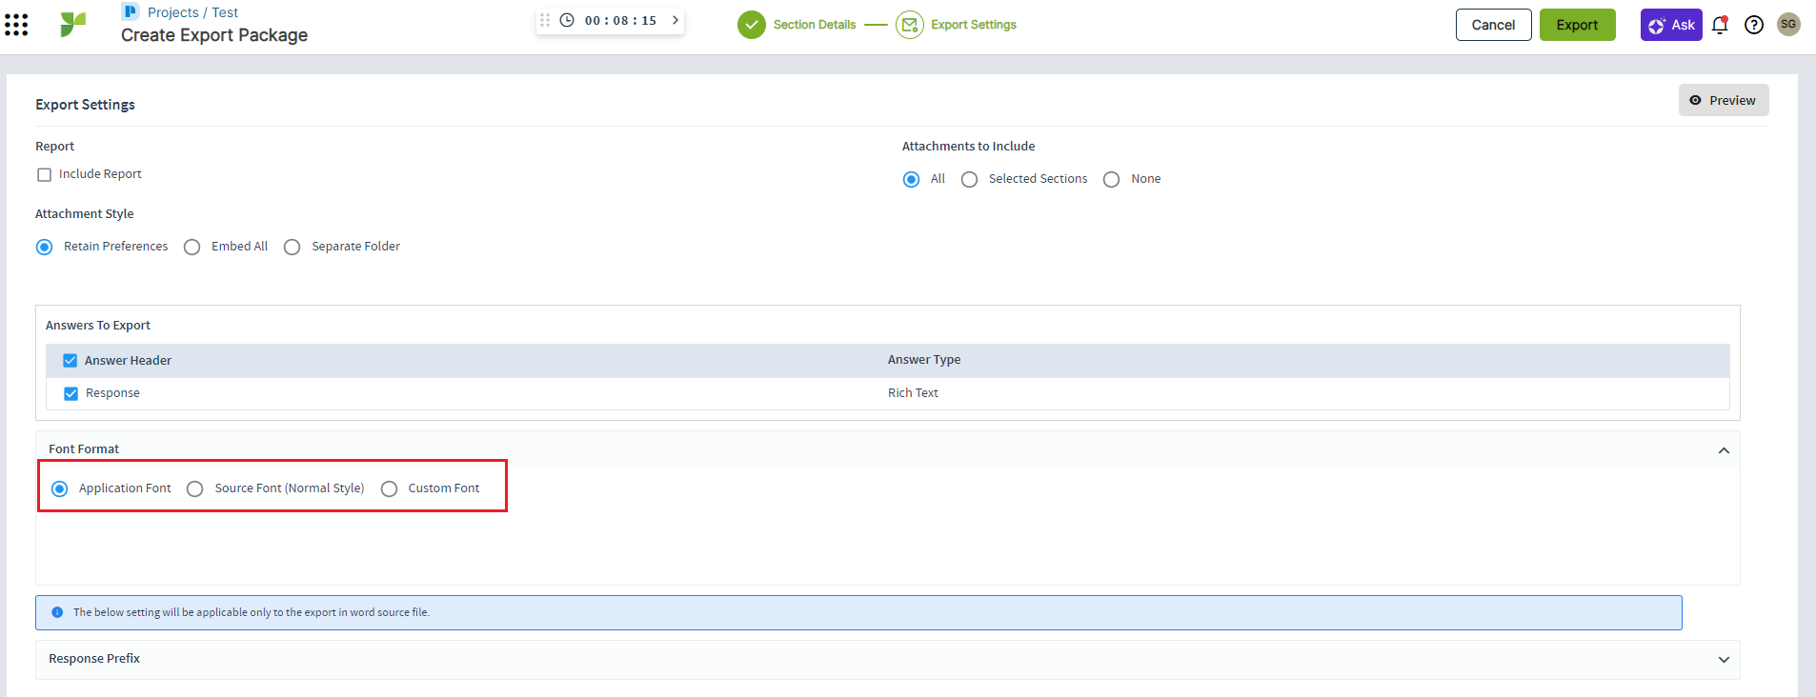Image resolution: width=1816 pixels, height=697 pixels.
Task: Click the Preview button
Action: tap(1723, 100)
